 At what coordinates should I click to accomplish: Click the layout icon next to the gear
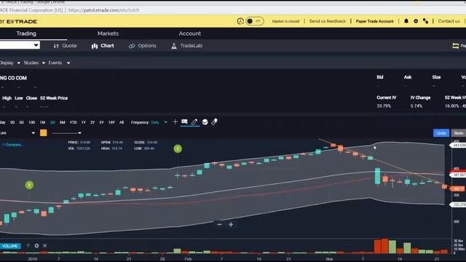click(x=425, y=21)
